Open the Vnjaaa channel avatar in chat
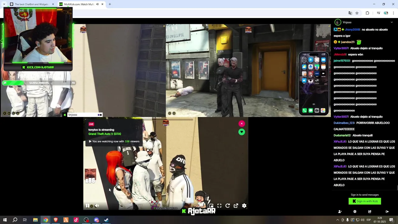This screenshot has width=398, height=224. point(338,22)
